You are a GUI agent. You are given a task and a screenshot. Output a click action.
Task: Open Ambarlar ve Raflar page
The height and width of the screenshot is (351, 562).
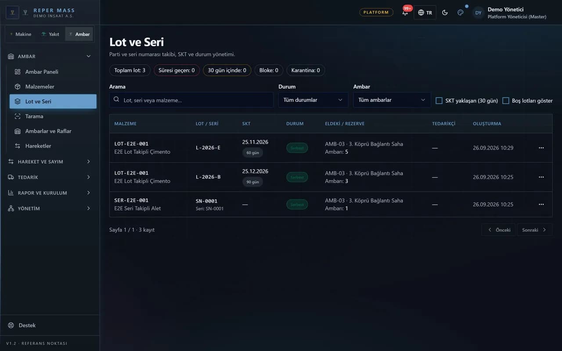tap(53, 131)
